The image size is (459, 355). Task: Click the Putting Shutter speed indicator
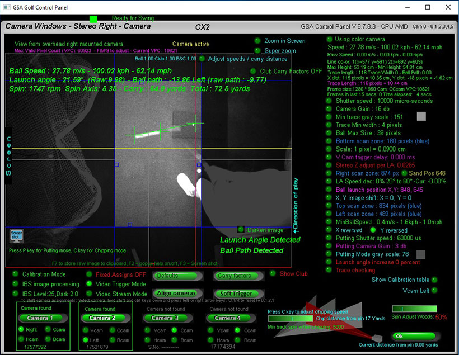point(329,238)
